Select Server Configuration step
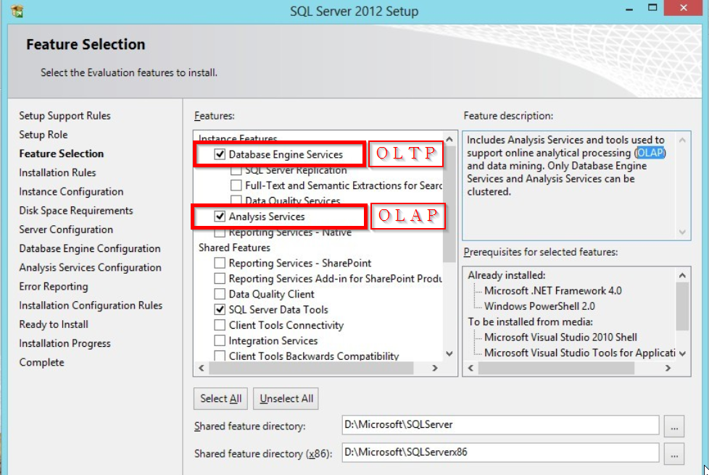Viewport: 709px width, 475px height. click(66, 230)
